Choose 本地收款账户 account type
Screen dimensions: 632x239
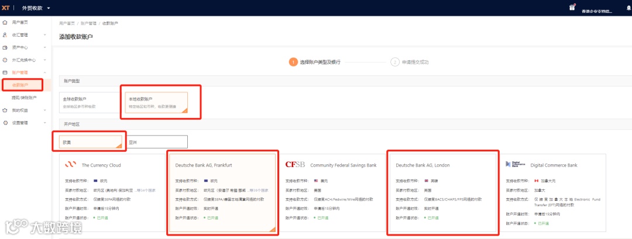pyautogui.click(x=156, y=103)
